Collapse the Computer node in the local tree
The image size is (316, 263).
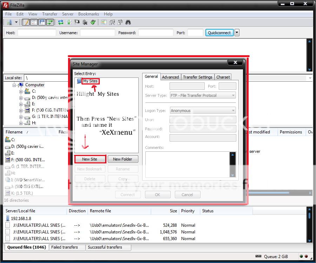click(14, 85)
